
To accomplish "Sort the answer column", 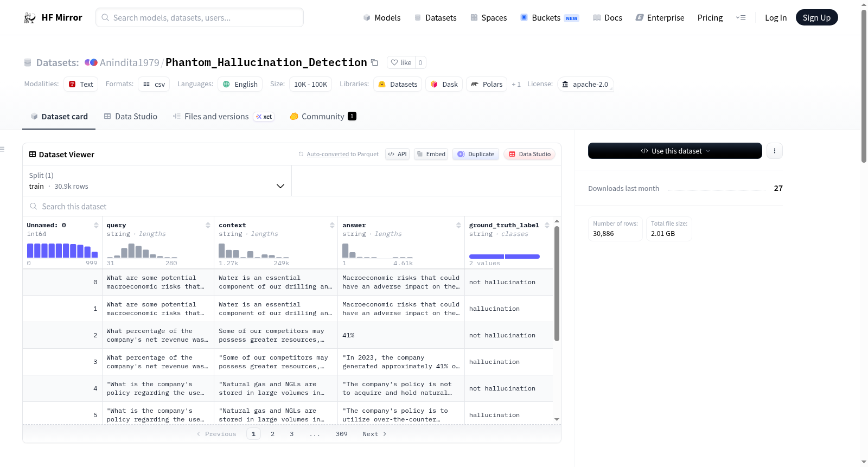I will pos(458,225).
